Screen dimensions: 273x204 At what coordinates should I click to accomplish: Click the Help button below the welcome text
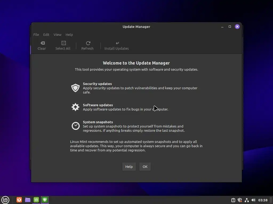coord(129,167)
